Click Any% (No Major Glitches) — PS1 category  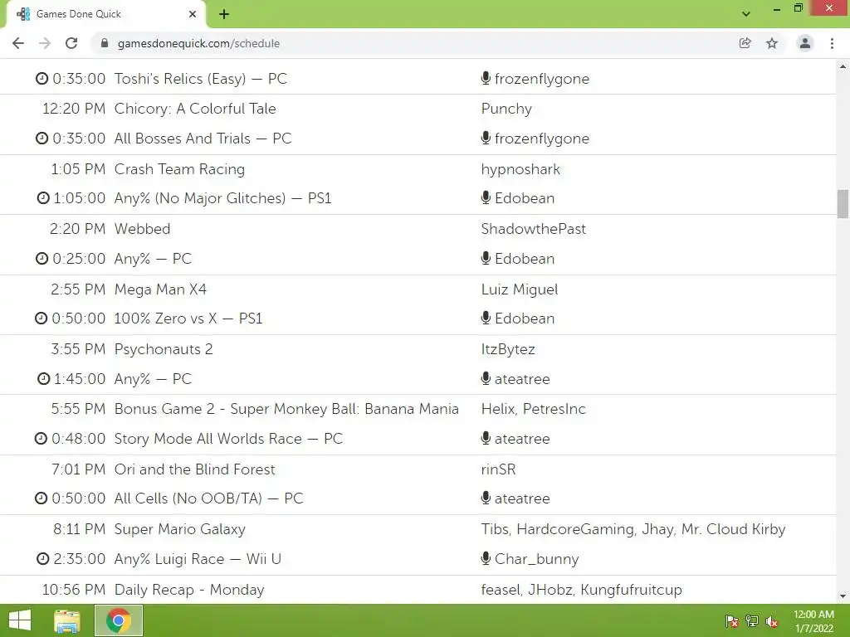[x=222, y=198]
